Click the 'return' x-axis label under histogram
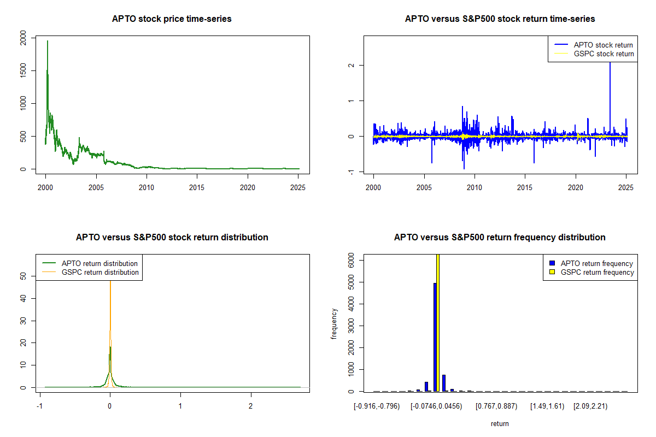Viewport: 656px width, 437px height. tap(500, 423)
